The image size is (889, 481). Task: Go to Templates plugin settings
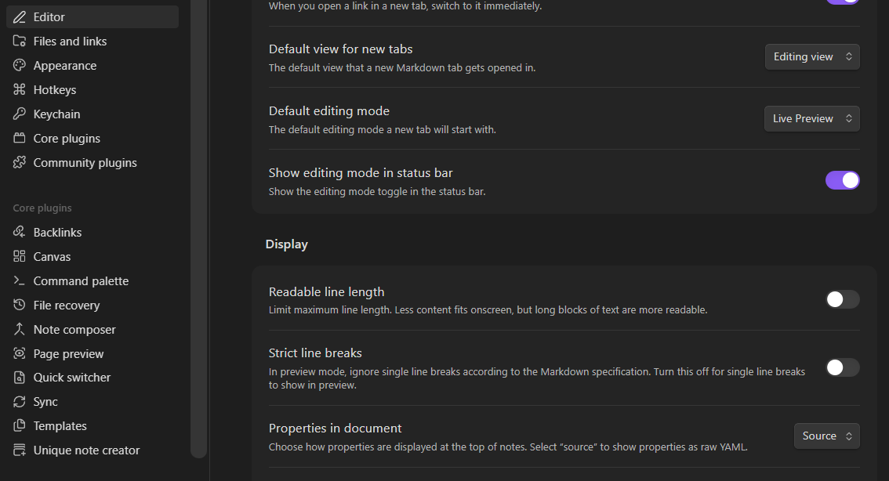tap(60, 426)
